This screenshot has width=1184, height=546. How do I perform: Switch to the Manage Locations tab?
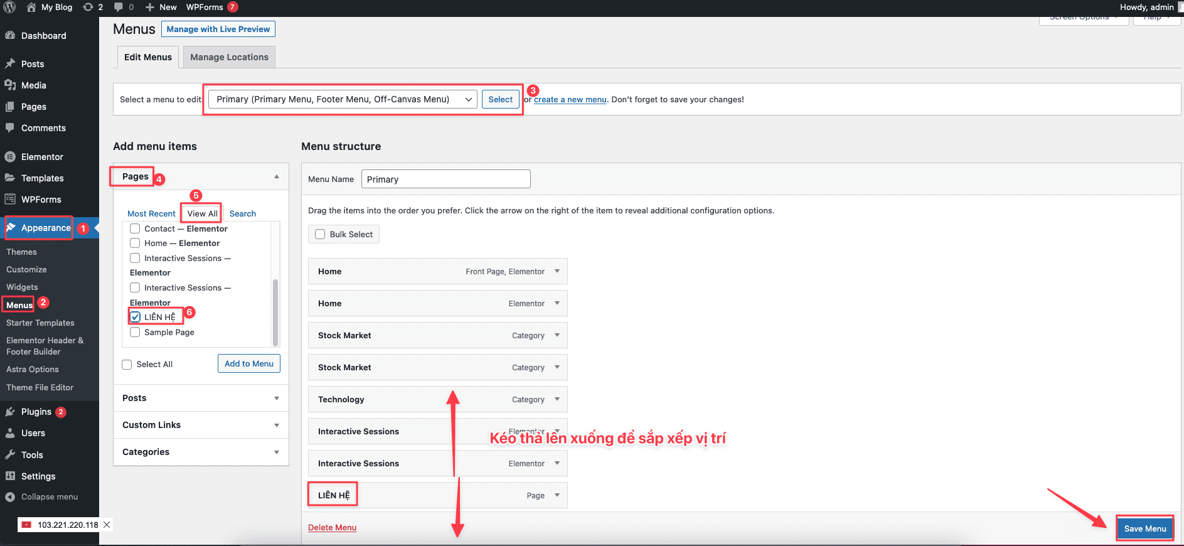point(229,57)
